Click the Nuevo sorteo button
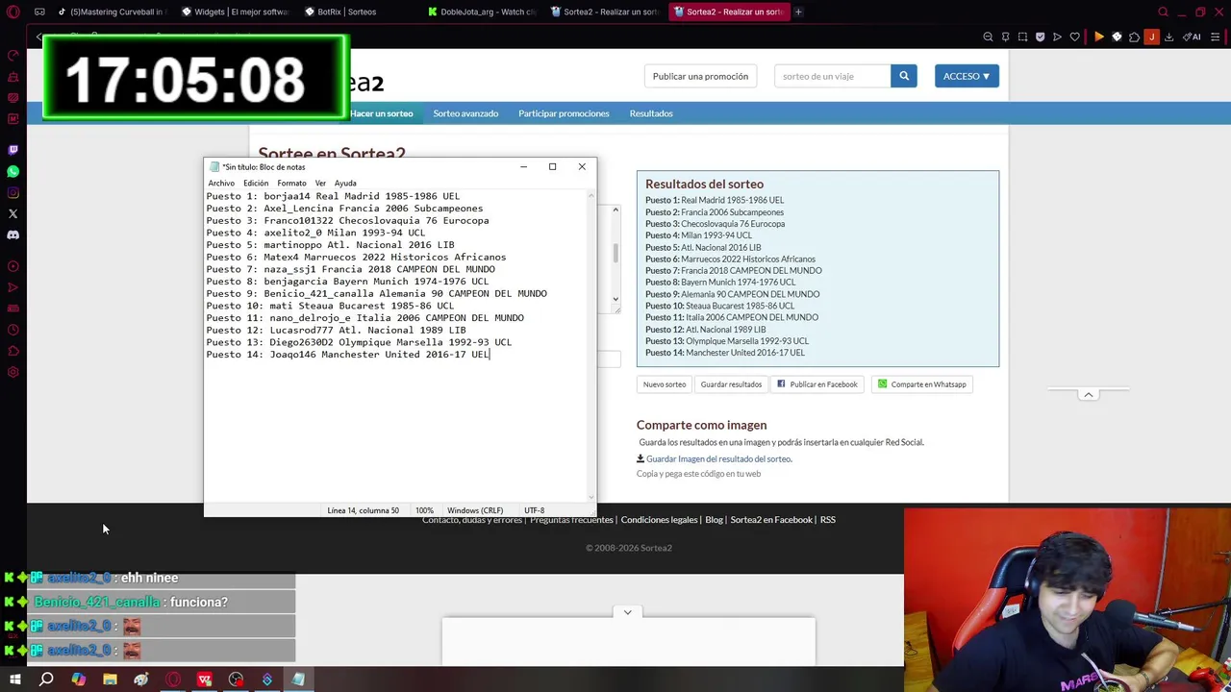Viewport: 1231px width, 692px height. click(x=665, y=384)
